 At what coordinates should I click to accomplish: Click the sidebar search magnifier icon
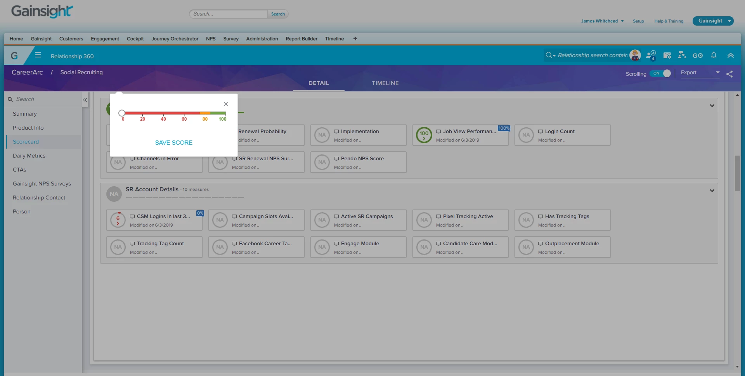click(10, 99)
